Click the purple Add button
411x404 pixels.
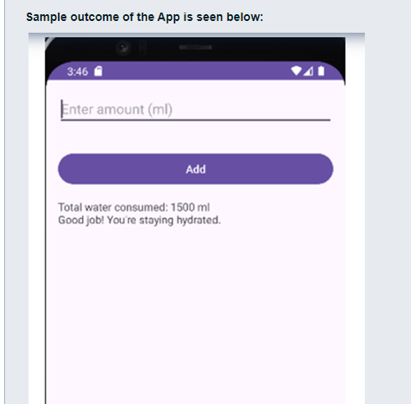point(195,168)
